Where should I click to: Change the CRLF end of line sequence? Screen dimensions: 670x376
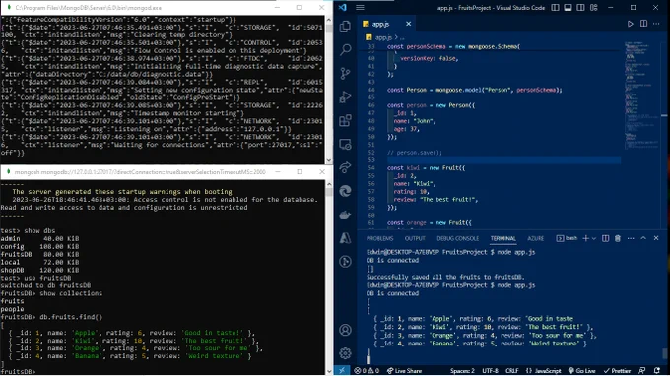click(512, 370)
